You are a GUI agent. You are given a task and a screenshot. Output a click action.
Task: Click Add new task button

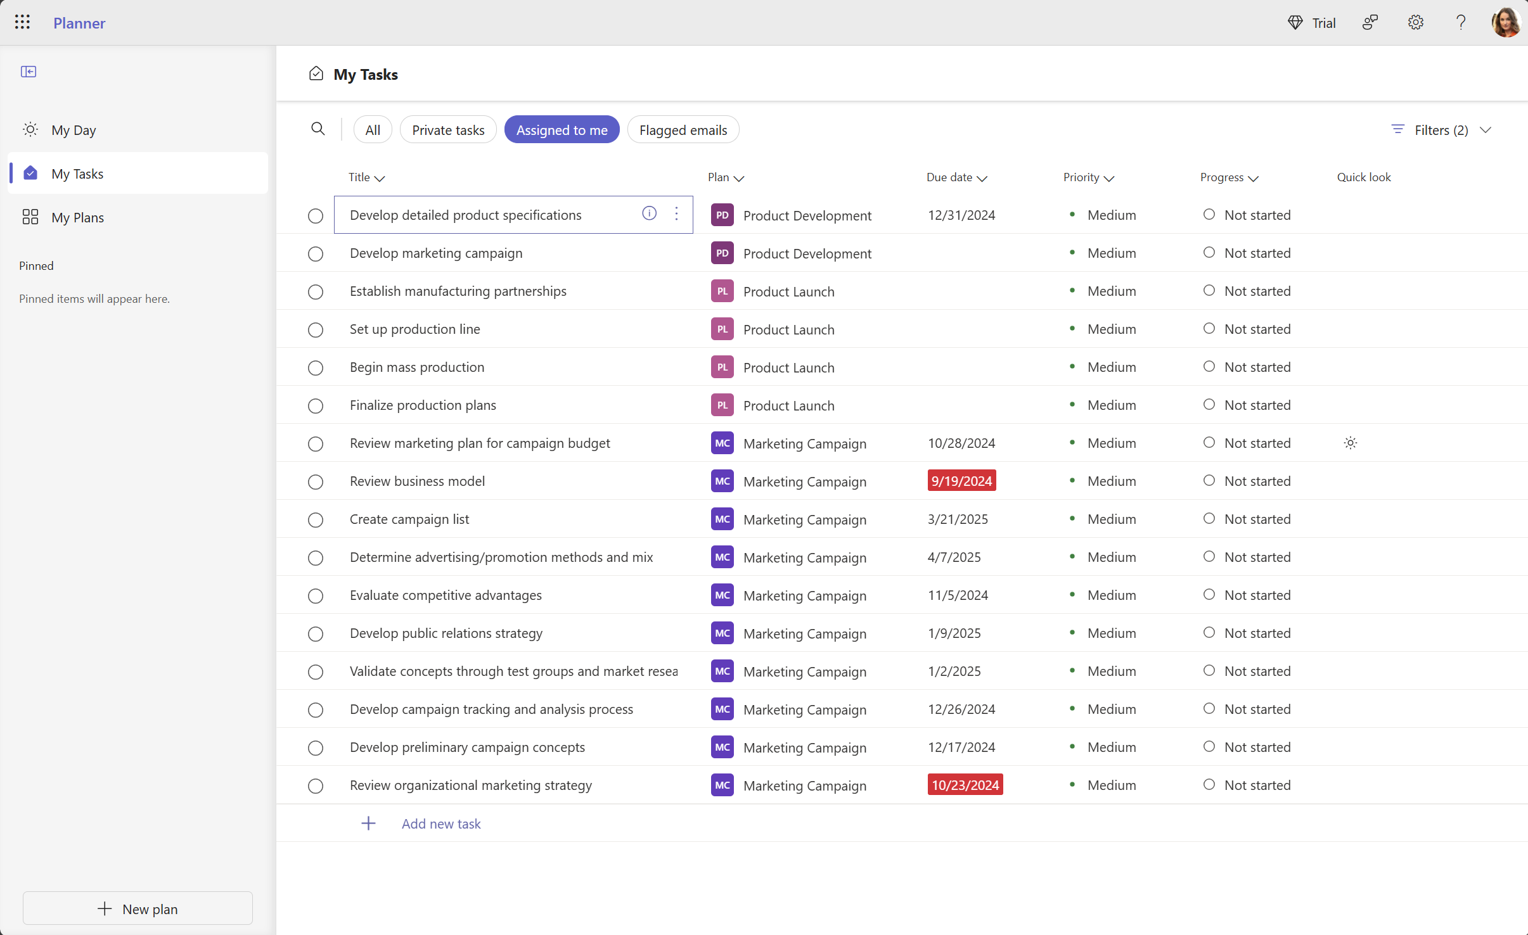(441, 823)
